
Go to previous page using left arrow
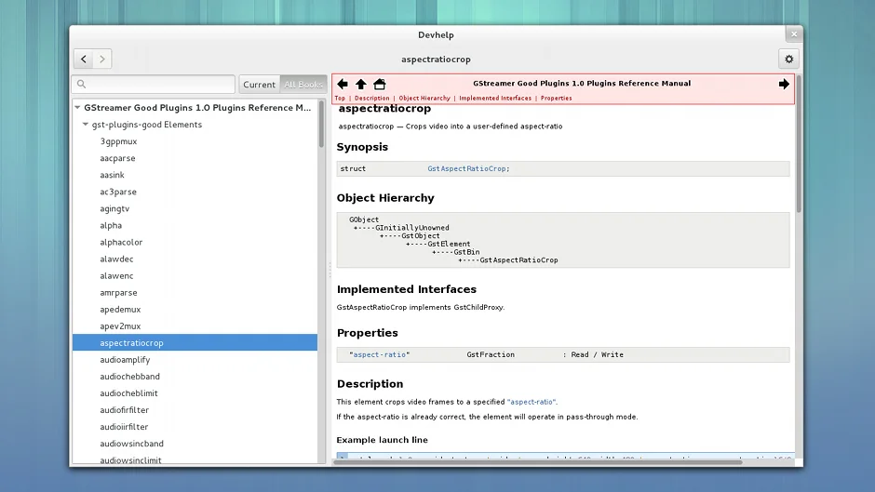(343, 84)
